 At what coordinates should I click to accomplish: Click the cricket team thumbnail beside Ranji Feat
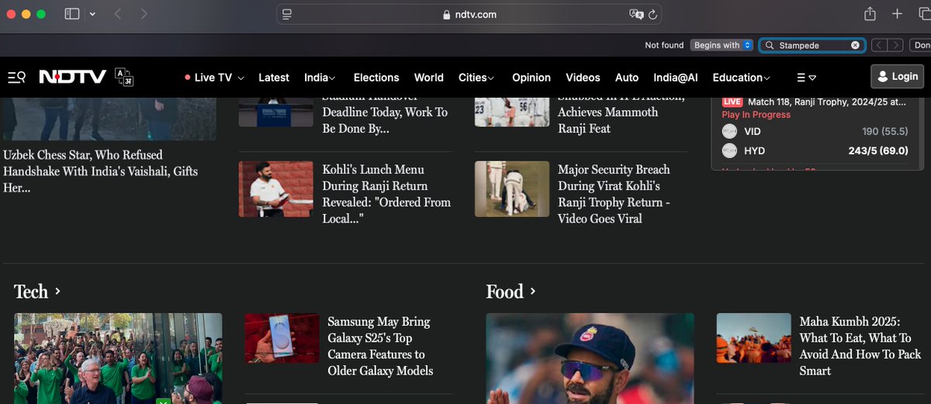tap(512, 112)
